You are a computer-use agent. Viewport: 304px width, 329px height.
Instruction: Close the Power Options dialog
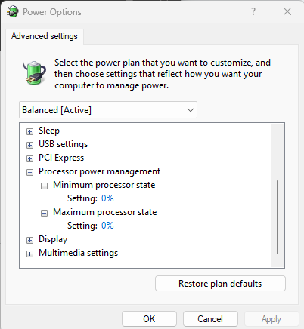[287, 11]
